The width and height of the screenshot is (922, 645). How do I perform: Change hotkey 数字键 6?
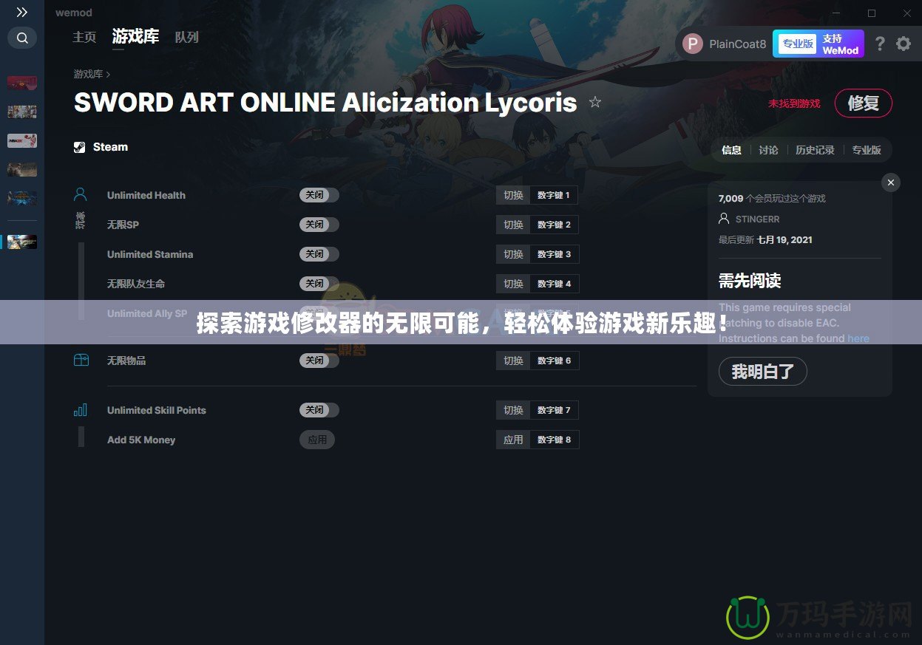tap(555, 361)
